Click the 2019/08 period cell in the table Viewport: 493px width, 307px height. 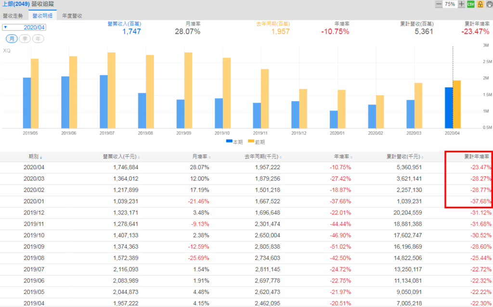pyautogui.click(x=34, y=258)
